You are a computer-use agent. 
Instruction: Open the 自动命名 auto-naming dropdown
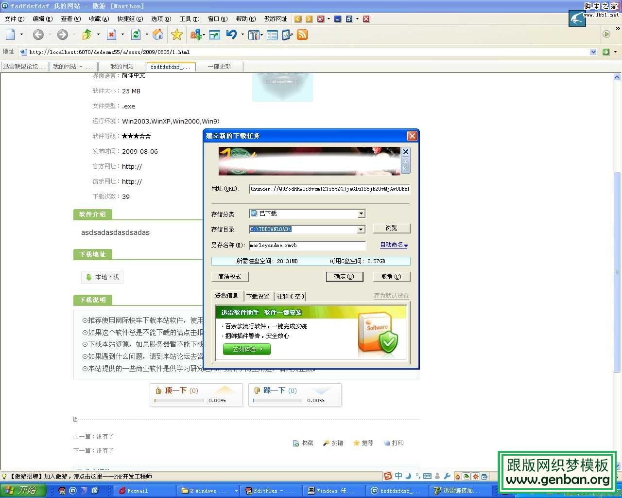(x=394, y=245)
